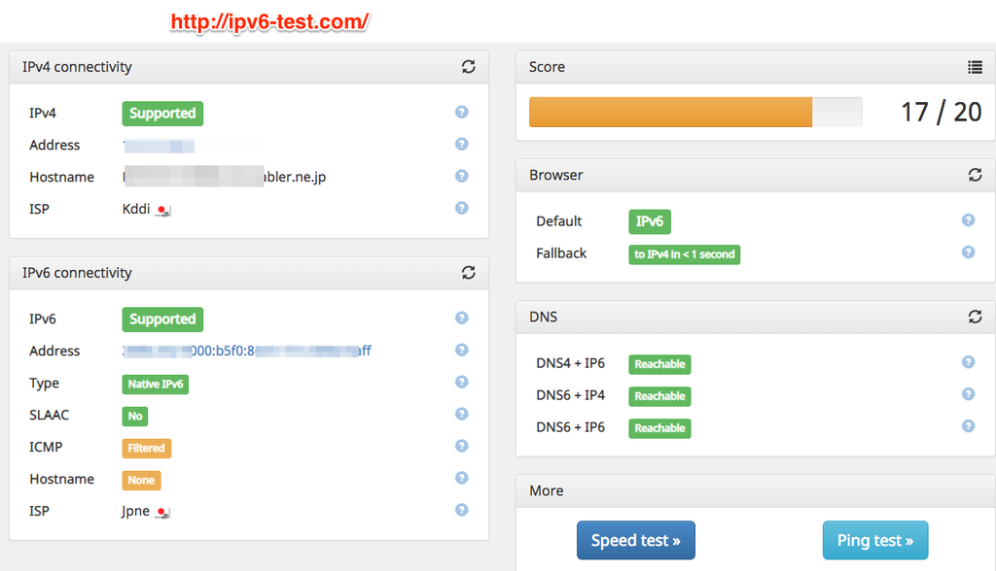996x571 pixels.
Task: Open help for the IPv4 Supported row
Action: point(462,113)
